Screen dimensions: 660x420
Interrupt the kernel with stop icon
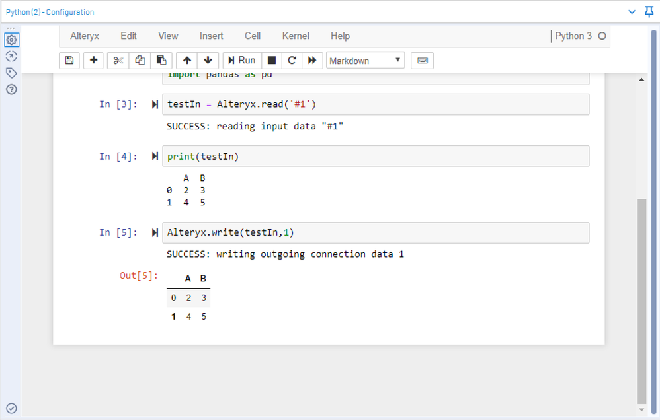click(x=272, y=61)
